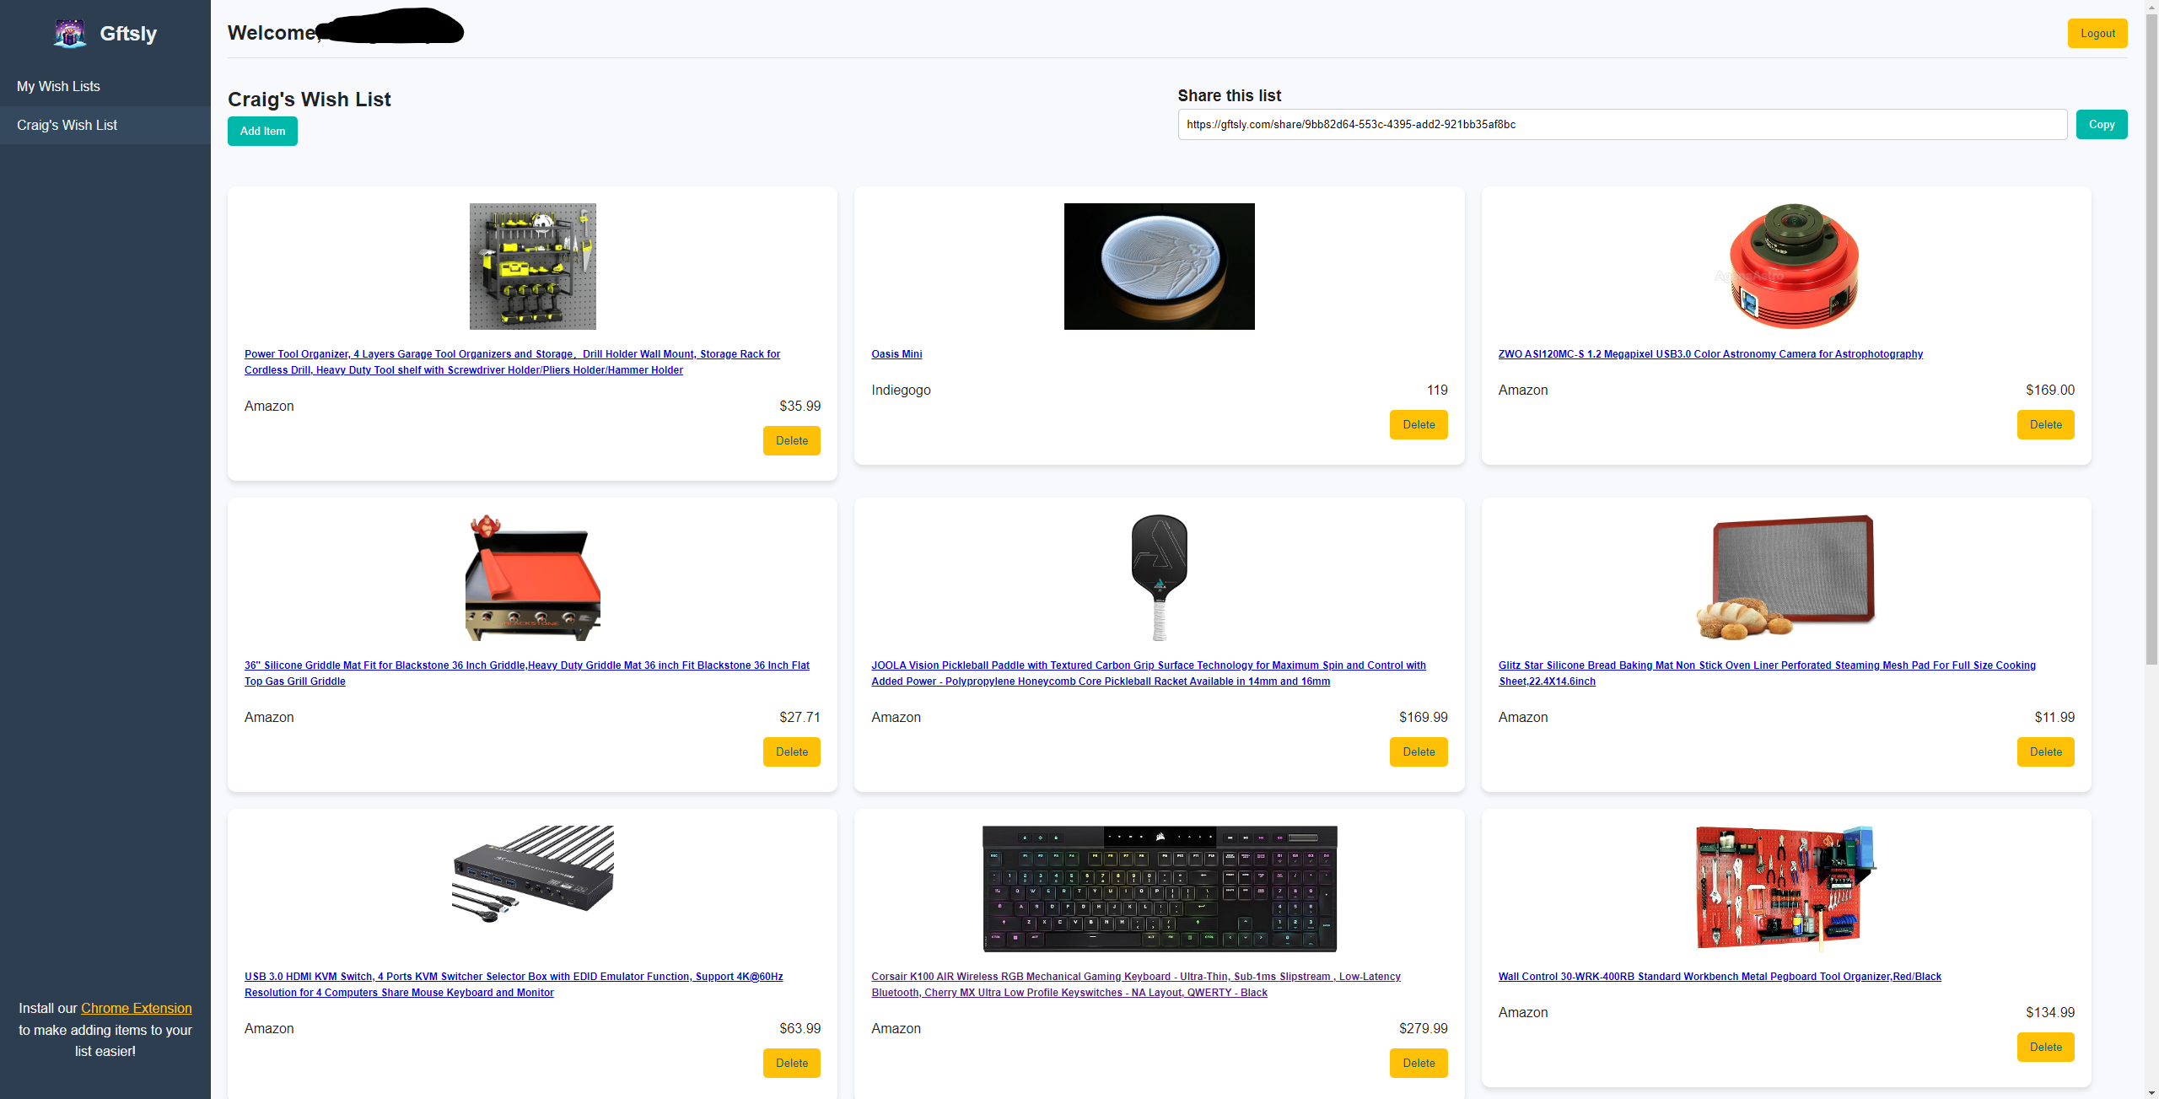The height and width of the screenshot is (1099, 2159).
Task: Click the scrollbar down arrow
Action: coord(2151,1092)
